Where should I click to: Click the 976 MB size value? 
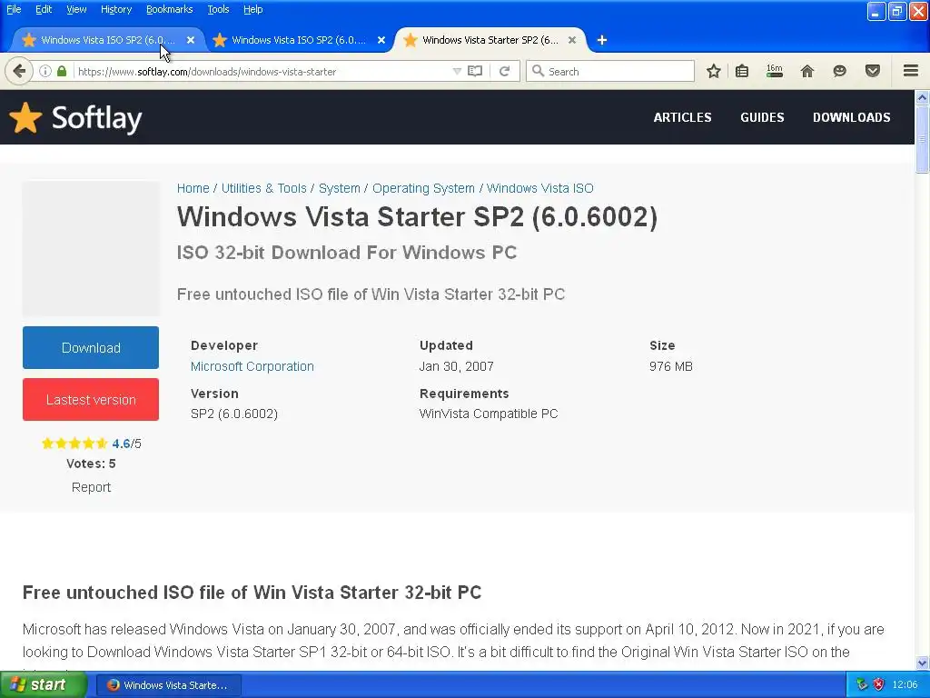671,366
